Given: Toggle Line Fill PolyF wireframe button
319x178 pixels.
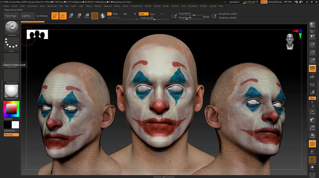Looking at the screenshot, I should (x=312, y=144).
